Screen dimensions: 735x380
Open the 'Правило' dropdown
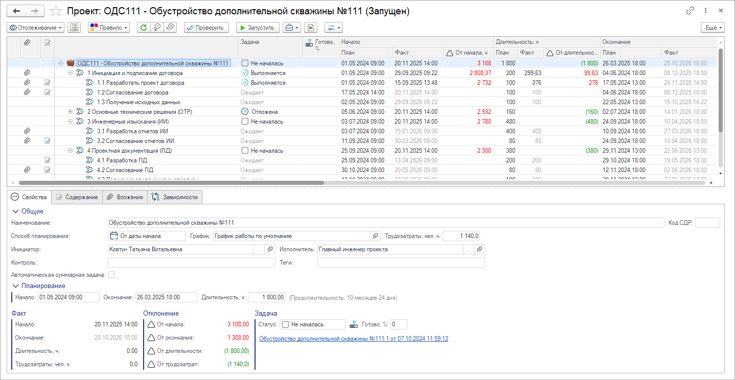[x=108, y=28]
